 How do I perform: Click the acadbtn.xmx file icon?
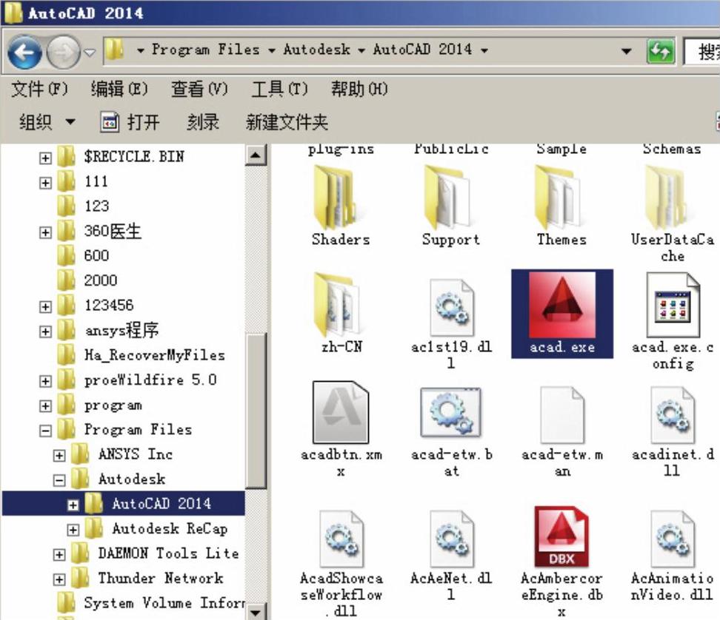(341, 413)
